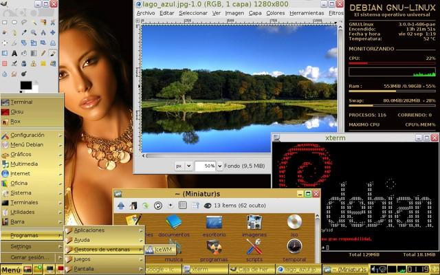Screen dimensions: 440x275
Task: Select the Fuzzy Select wand tool
Action: pos(34,22)
